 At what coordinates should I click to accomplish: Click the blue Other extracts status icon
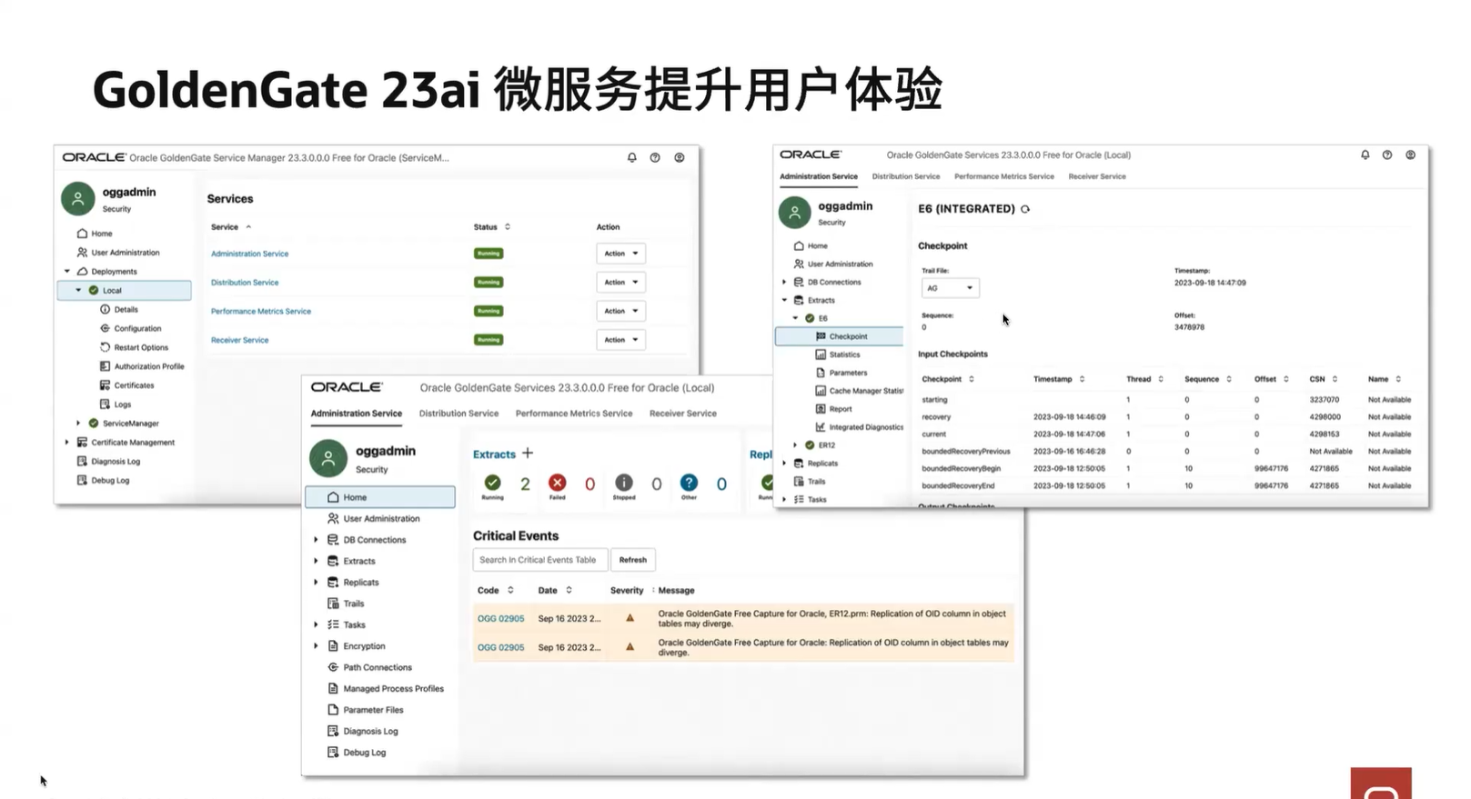690,483
